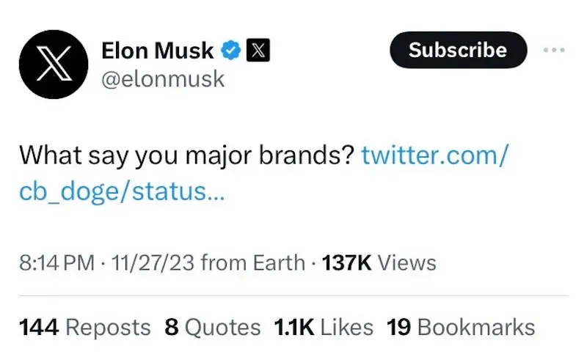Viewport: 587px width, 357px height.
Task: View the 144 Reposts list
Action: tap(84, 327)
